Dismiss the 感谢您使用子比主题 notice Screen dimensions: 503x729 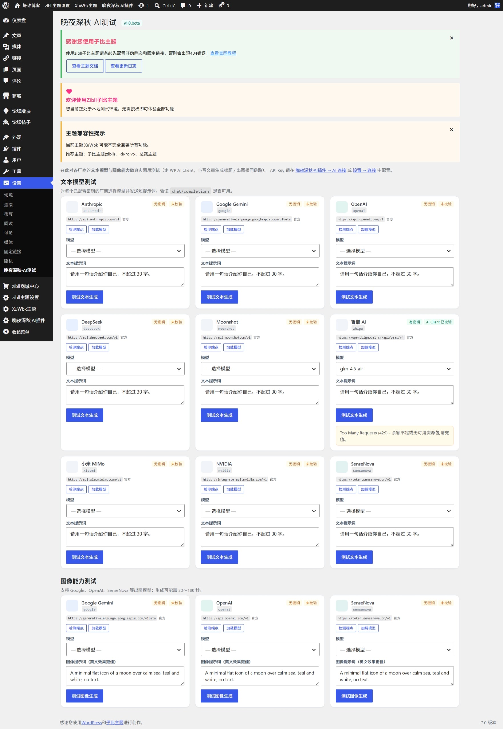[451, 38]
